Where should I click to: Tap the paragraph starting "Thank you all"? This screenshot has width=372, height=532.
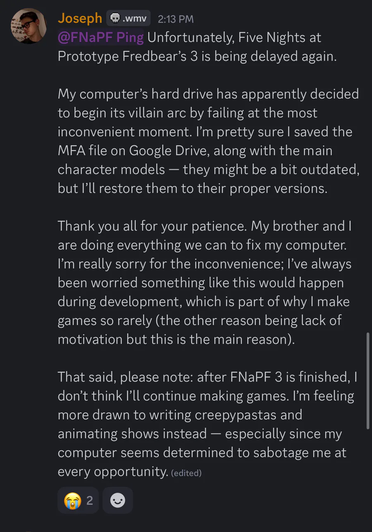tap(204, 282)
